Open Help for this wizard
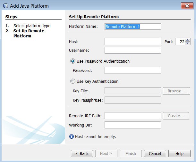This screenshot has width=196, height=162. 179,153
